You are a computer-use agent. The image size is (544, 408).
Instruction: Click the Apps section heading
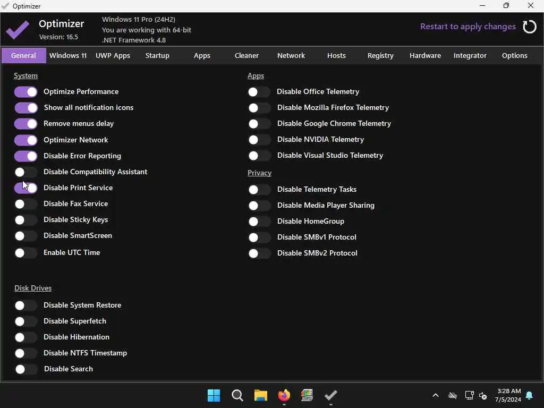(x=256, y=75)
